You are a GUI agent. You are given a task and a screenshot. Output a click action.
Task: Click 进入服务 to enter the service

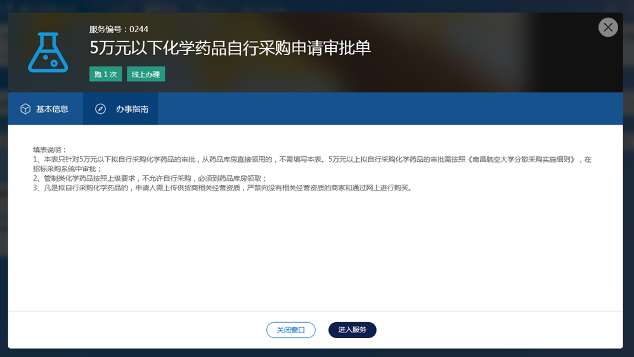[x=352, y=330]
